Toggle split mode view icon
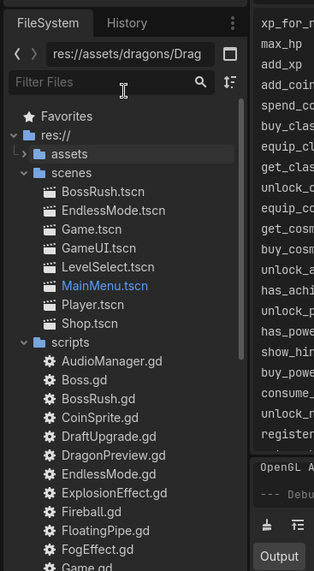The image size is (314, 571). tap(230, 54)
